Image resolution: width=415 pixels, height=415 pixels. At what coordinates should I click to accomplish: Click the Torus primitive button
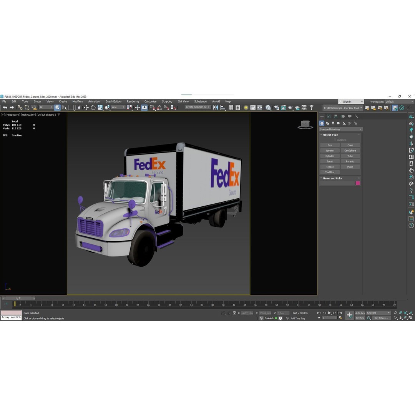click(x=330, y=161)
